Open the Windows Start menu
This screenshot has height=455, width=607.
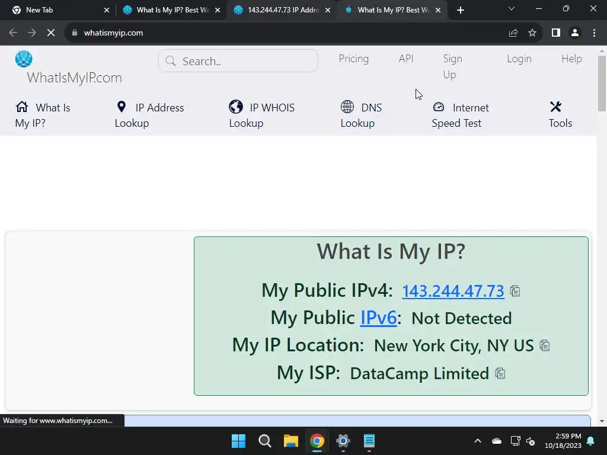click(238, 441)
